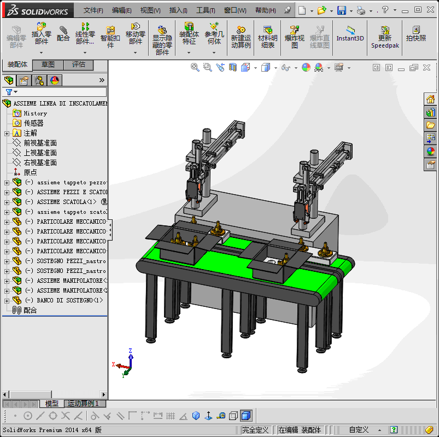Viewport: 439px width, 437px height.
Task: Open Appearances color ball in task pane
Action: 430,152
